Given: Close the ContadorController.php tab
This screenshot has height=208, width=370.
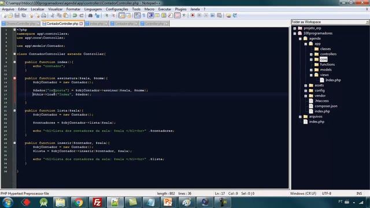Looking at the screenshot, I should point(81,24).
